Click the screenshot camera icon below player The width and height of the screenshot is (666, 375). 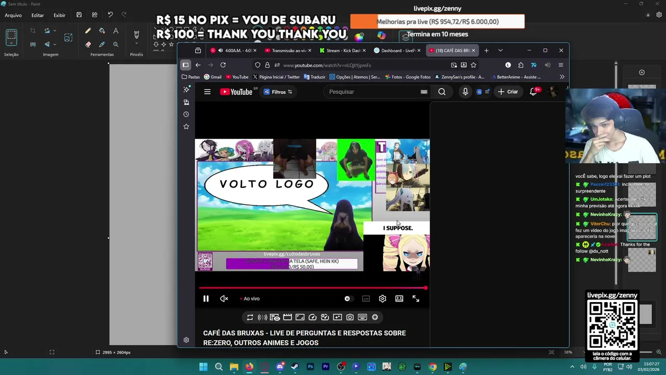pos(350,317)
